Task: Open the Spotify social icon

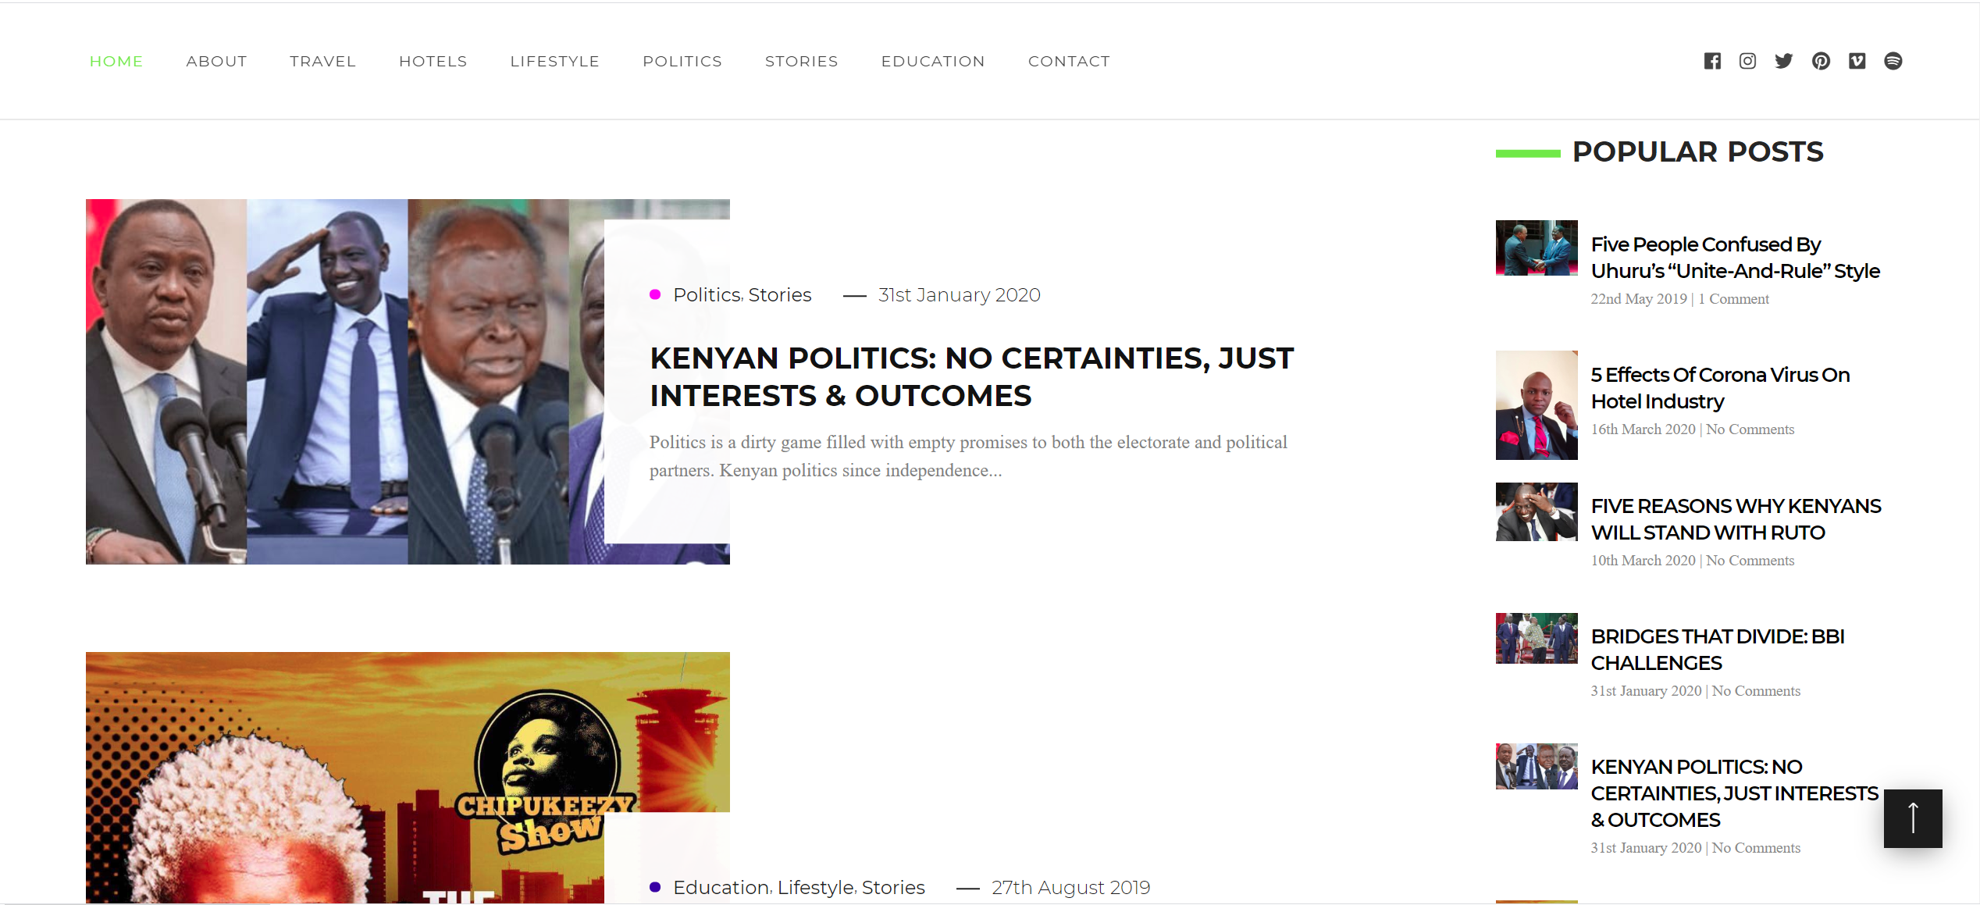Action: pos(1893,61)
